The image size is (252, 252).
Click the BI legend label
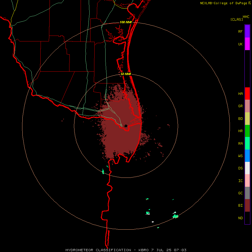tap(241, 206)
